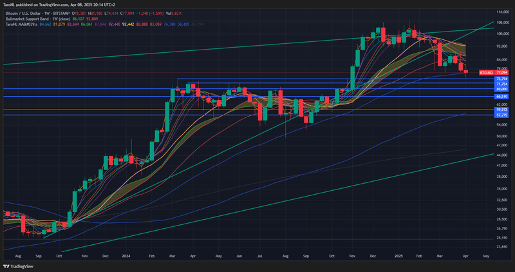Click the blue price line label '65,510'
This screenshot has width=515, height=272.
(x=501, y=97)
